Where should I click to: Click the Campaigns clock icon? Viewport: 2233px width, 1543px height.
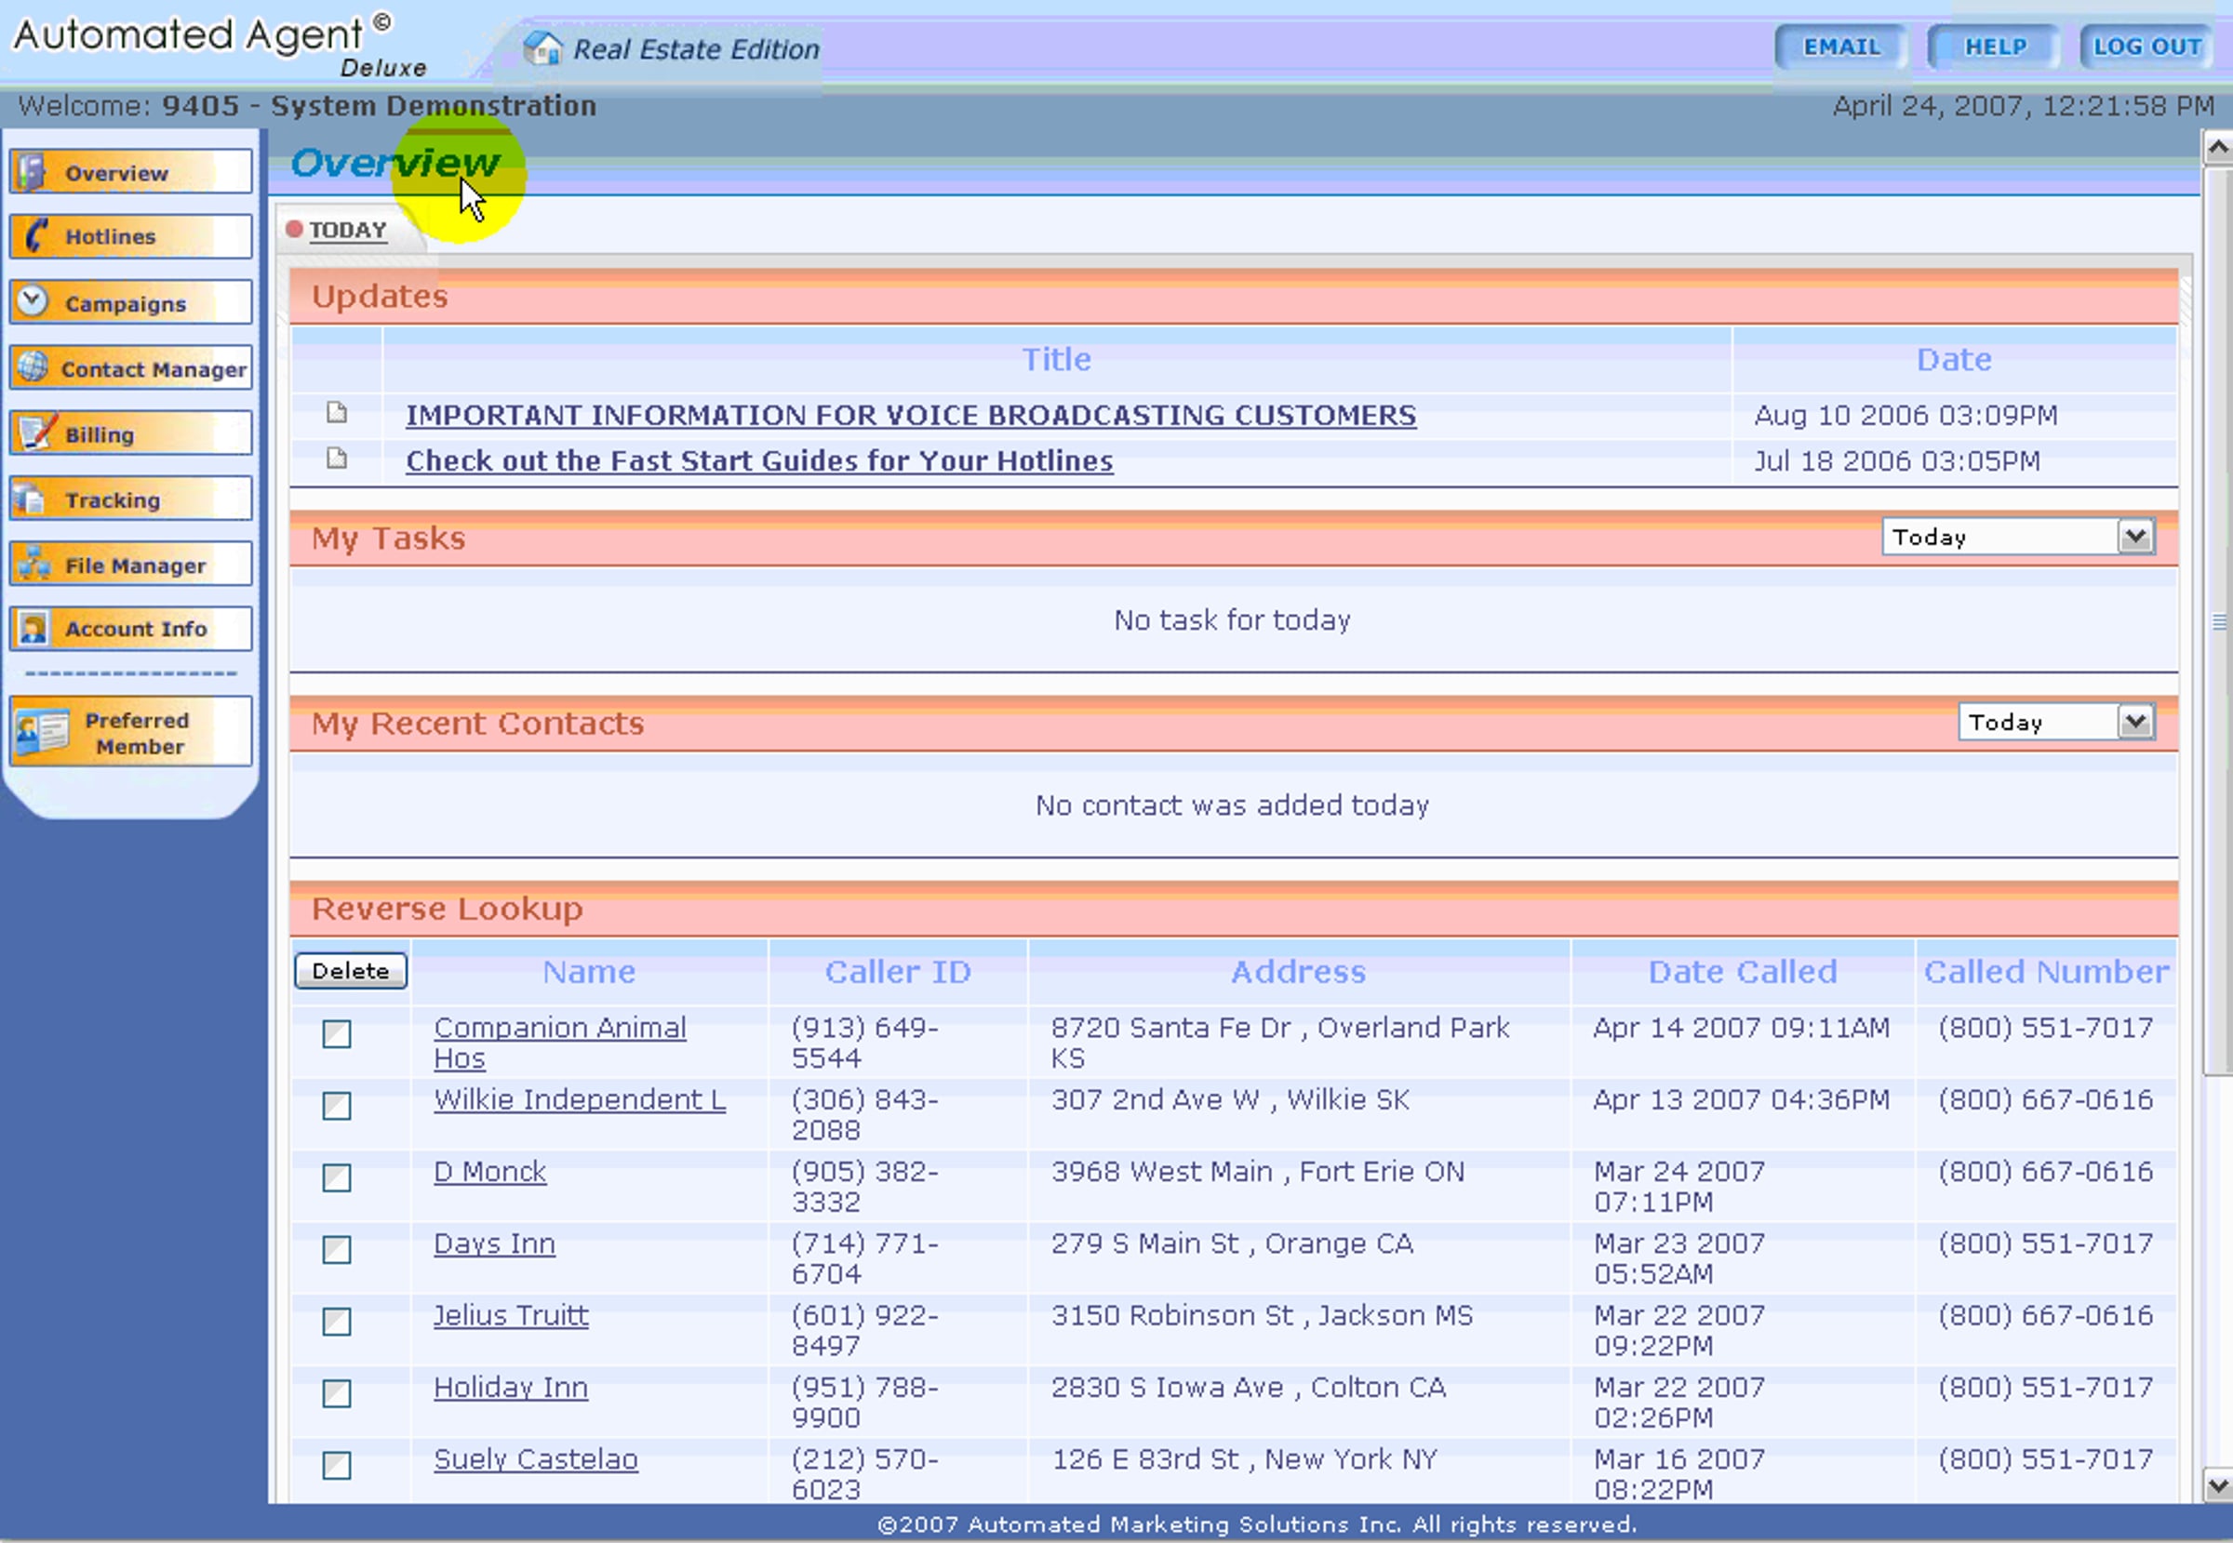point(32,300)
